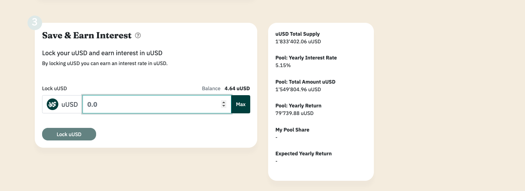Click the uUSD currency selector box
This screenshot has height=191, width=525.
[62, 104]
